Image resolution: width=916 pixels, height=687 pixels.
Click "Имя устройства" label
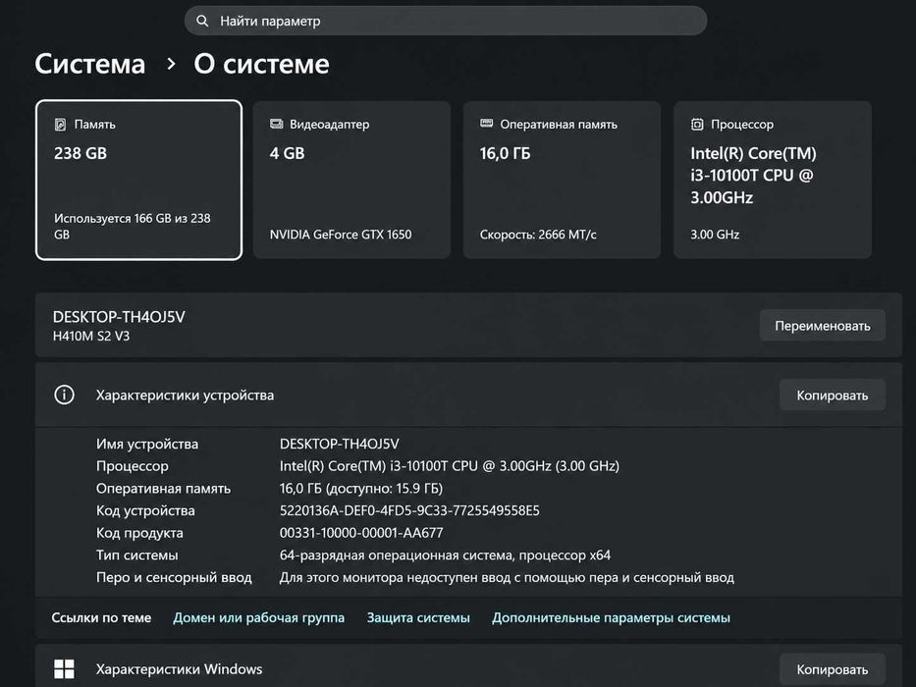click(x=147, y=444)
